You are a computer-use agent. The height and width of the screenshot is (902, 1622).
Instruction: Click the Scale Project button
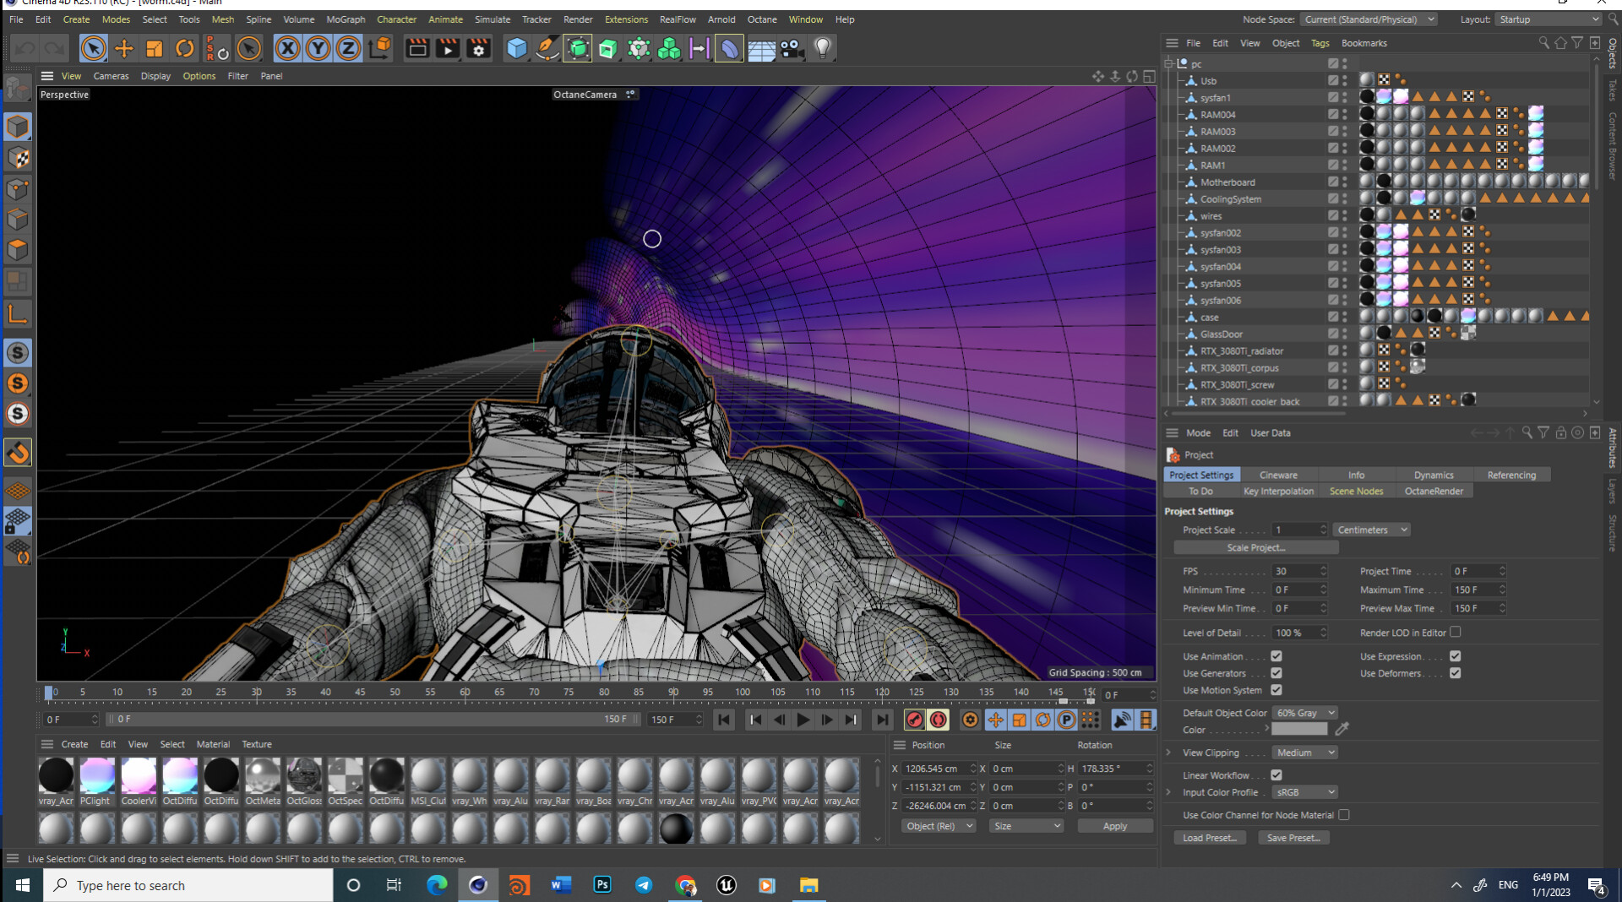pos(1255,547)
